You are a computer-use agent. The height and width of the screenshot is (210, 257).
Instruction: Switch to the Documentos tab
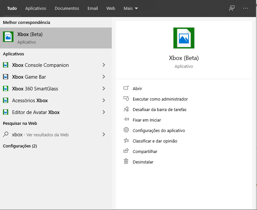67,9
